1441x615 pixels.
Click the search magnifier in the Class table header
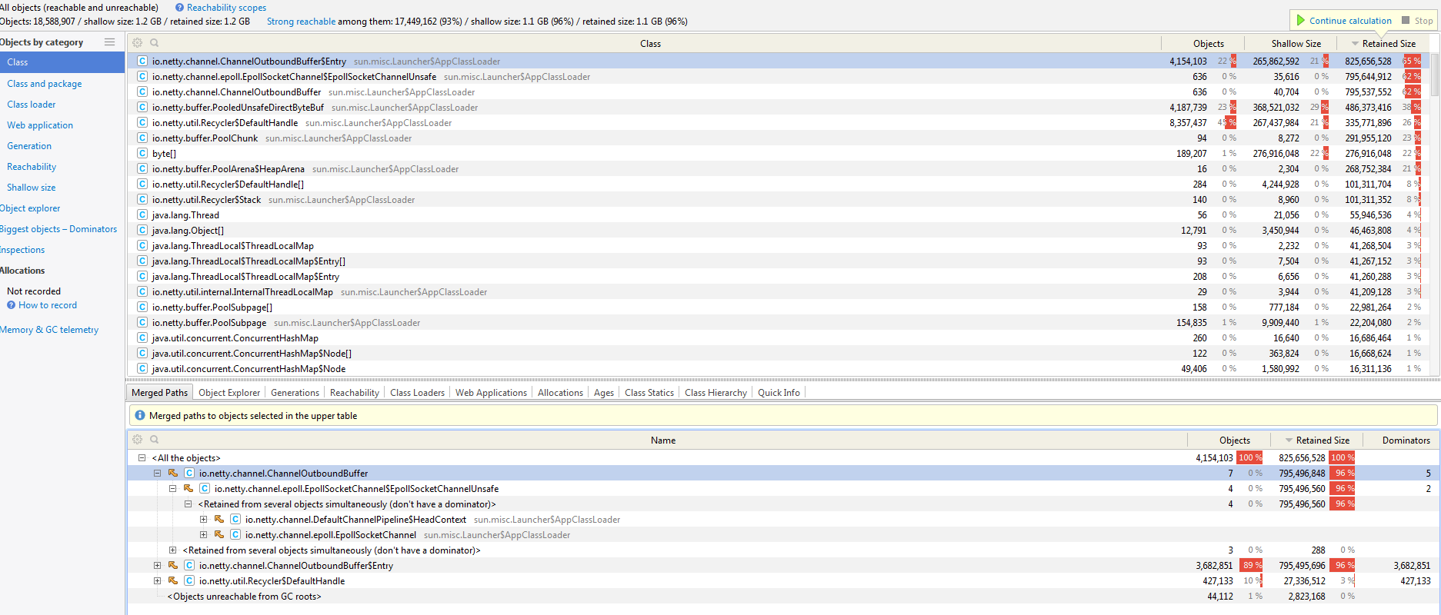[155, 43]
